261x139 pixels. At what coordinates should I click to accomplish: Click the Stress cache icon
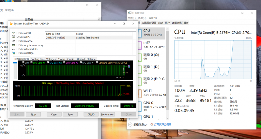pos(14,41)
